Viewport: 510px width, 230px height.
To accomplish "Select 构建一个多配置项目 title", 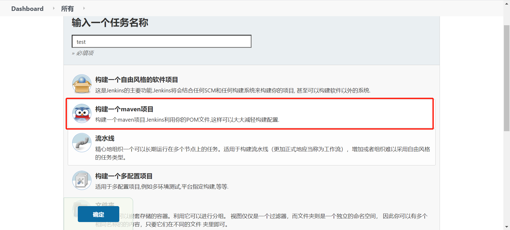I will pos(124,176).
